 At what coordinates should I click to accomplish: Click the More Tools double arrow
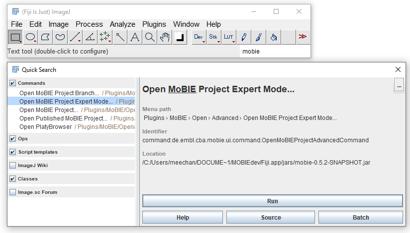(x=303, y=37)
